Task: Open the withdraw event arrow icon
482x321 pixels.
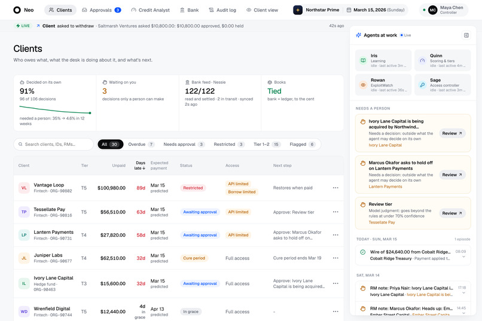Action: pyautogui.click(x=38, y=26)
